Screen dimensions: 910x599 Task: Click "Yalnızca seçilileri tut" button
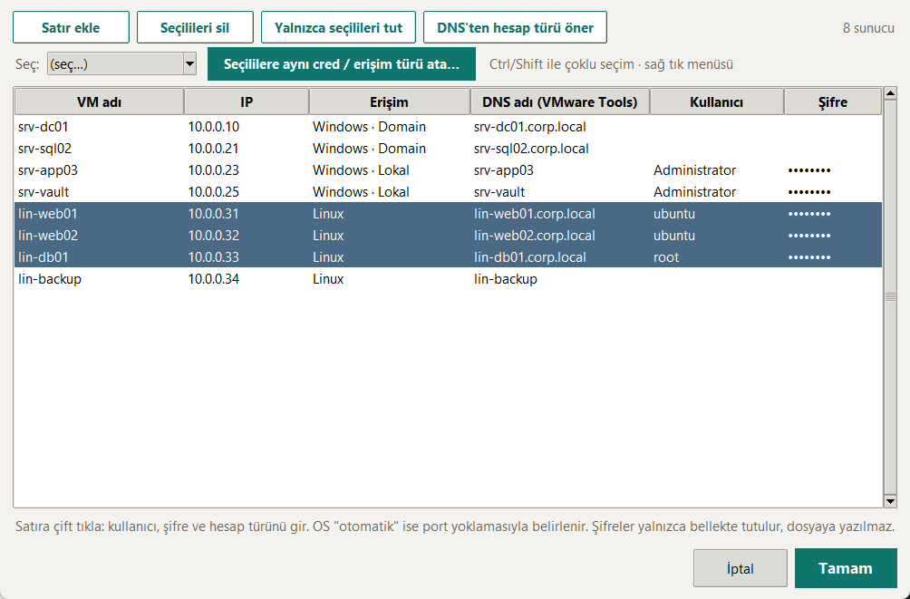coord(338,27)
